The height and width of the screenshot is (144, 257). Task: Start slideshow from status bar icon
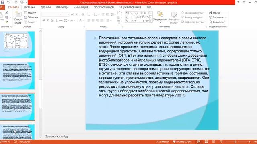click(221, 142)
